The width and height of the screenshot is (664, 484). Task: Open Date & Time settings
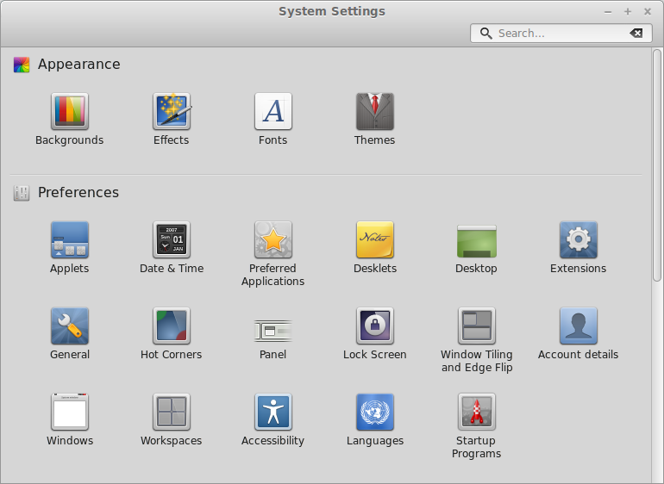coord(171,240)
